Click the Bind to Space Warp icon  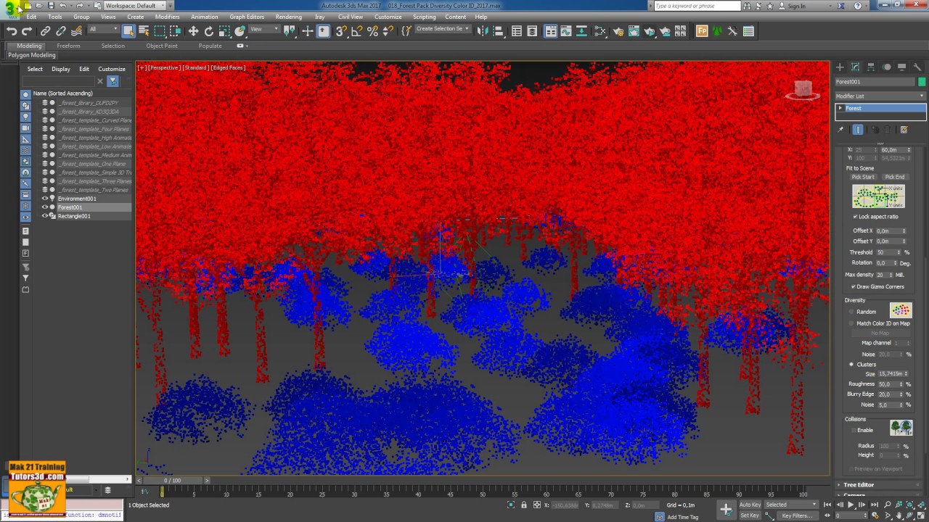pyautogui.click(x=76, y=31)
